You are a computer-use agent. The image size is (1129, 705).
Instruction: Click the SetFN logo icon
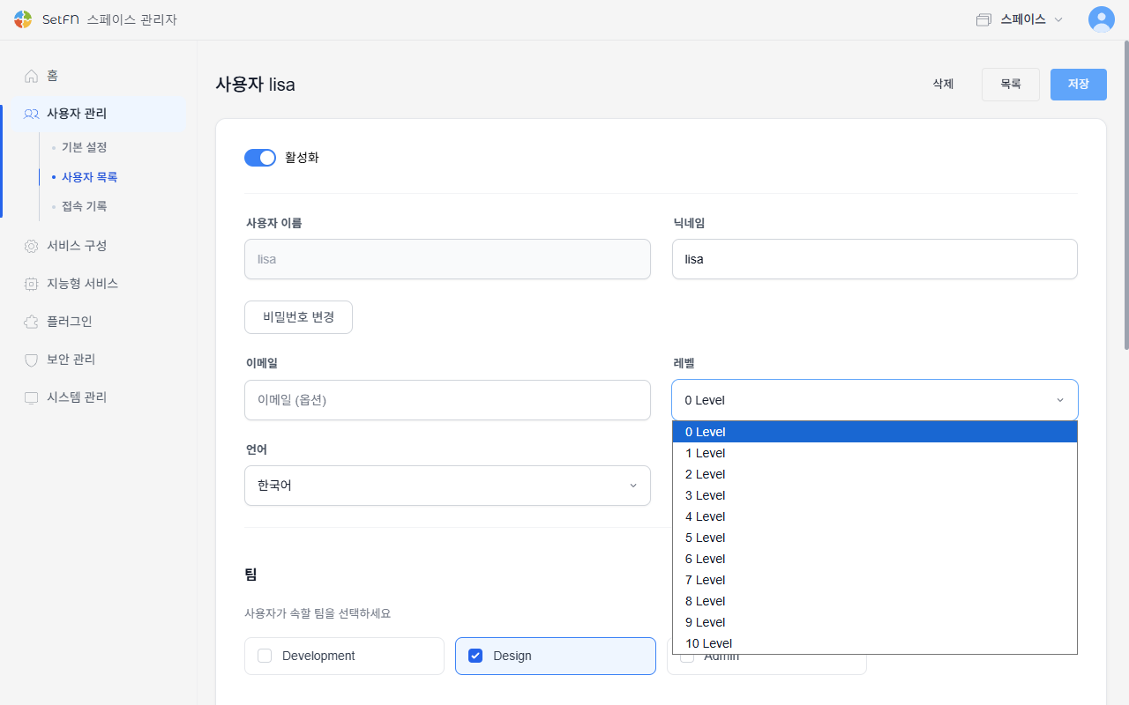(23, 19)
